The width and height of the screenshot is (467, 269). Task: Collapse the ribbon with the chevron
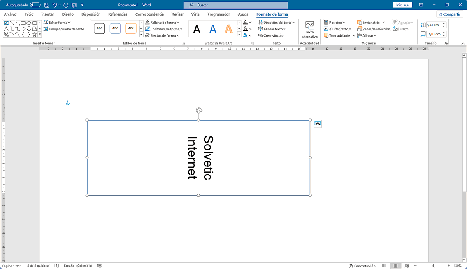pyautogui.click(x=463, y=43)
